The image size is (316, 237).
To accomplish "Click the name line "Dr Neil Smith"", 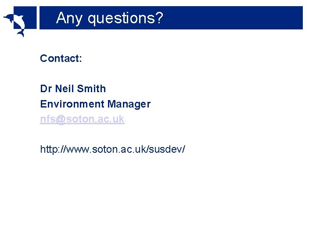I will 73,89.
